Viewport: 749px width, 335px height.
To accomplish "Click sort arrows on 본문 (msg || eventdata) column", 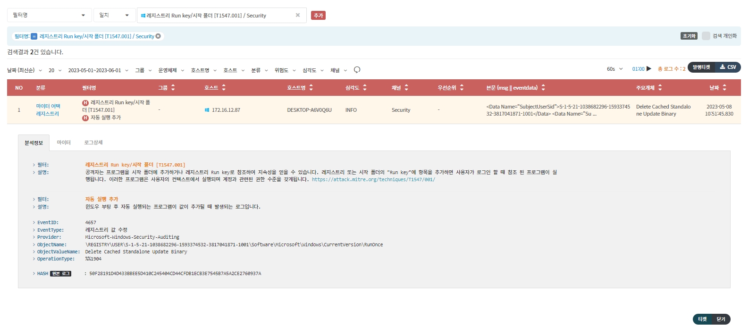I will [543, 88].
